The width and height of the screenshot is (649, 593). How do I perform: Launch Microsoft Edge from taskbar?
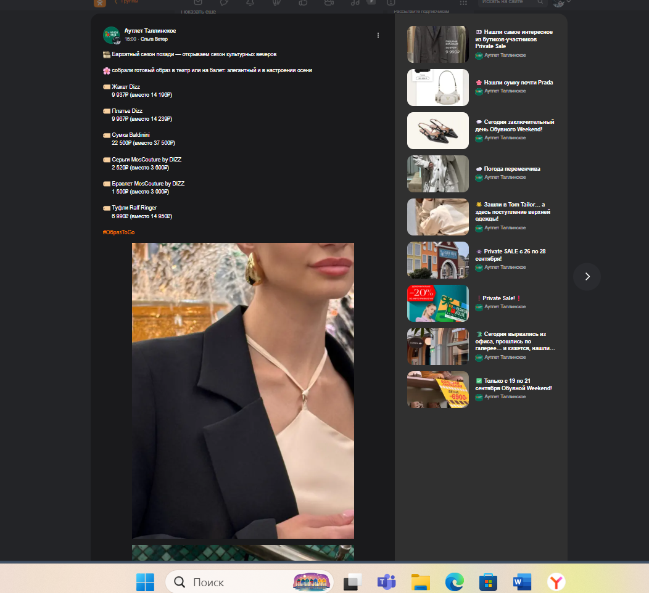click(455, 583)
